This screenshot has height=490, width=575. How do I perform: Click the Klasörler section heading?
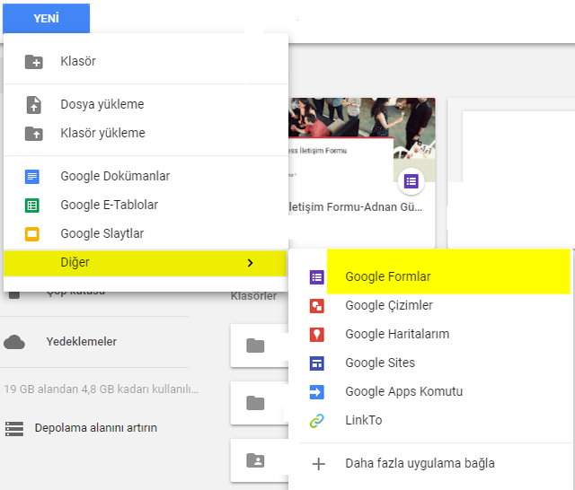point(253,296)
